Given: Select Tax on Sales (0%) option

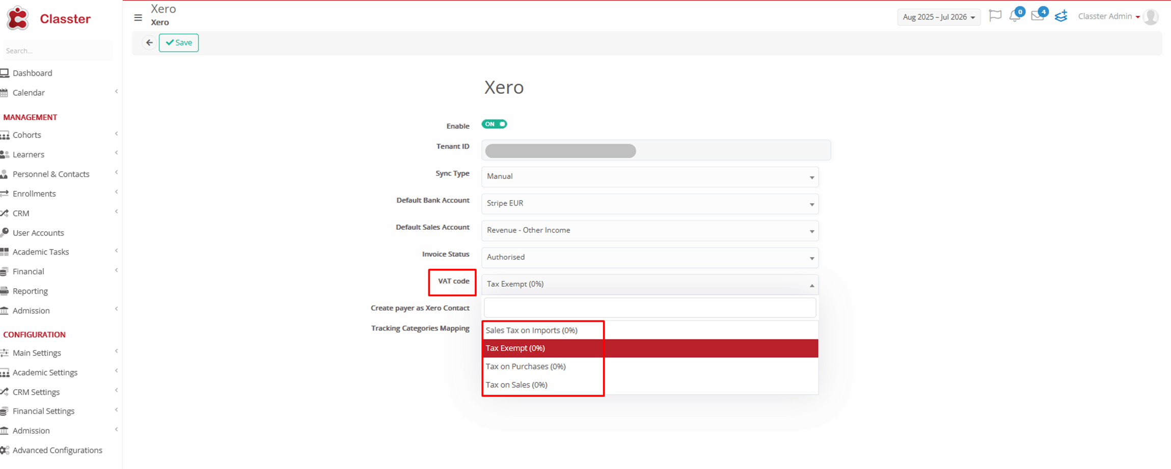Looking at the screenshot, I should pyautogui.click(x=650, y=385).
